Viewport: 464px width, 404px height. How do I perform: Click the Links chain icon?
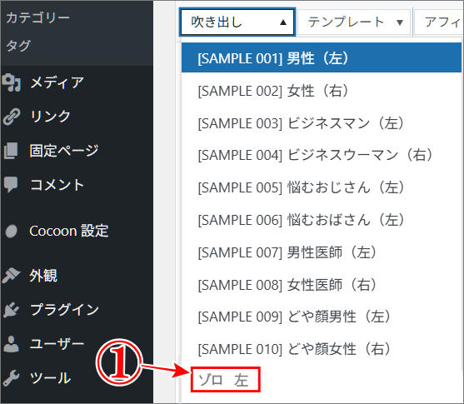(12, 117)
